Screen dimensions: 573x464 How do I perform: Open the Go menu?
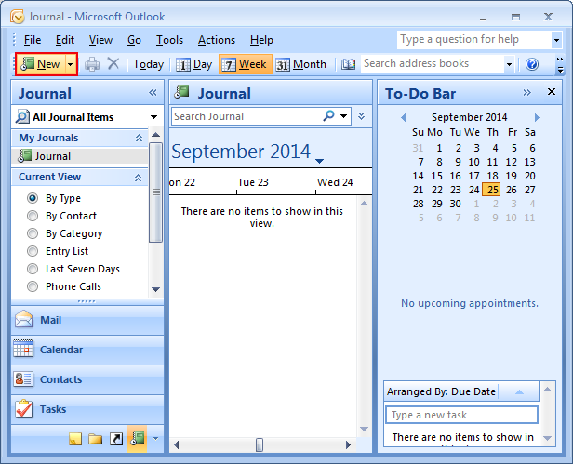[134, 40]
